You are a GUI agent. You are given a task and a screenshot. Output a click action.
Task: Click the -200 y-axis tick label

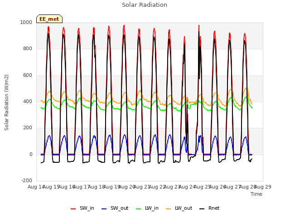[x=27, y=180]
